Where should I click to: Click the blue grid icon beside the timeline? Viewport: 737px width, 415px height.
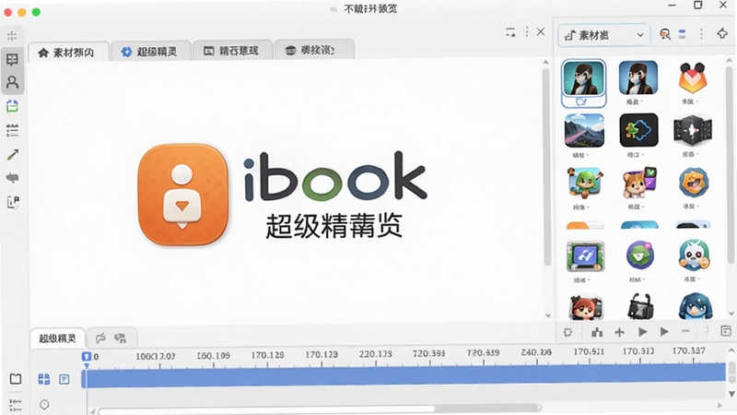[x=43, y=379]
